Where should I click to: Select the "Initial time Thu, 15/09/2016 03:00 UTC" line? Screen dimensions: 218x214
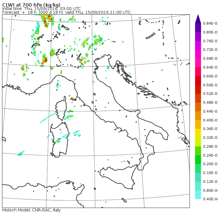click(41, 9)
